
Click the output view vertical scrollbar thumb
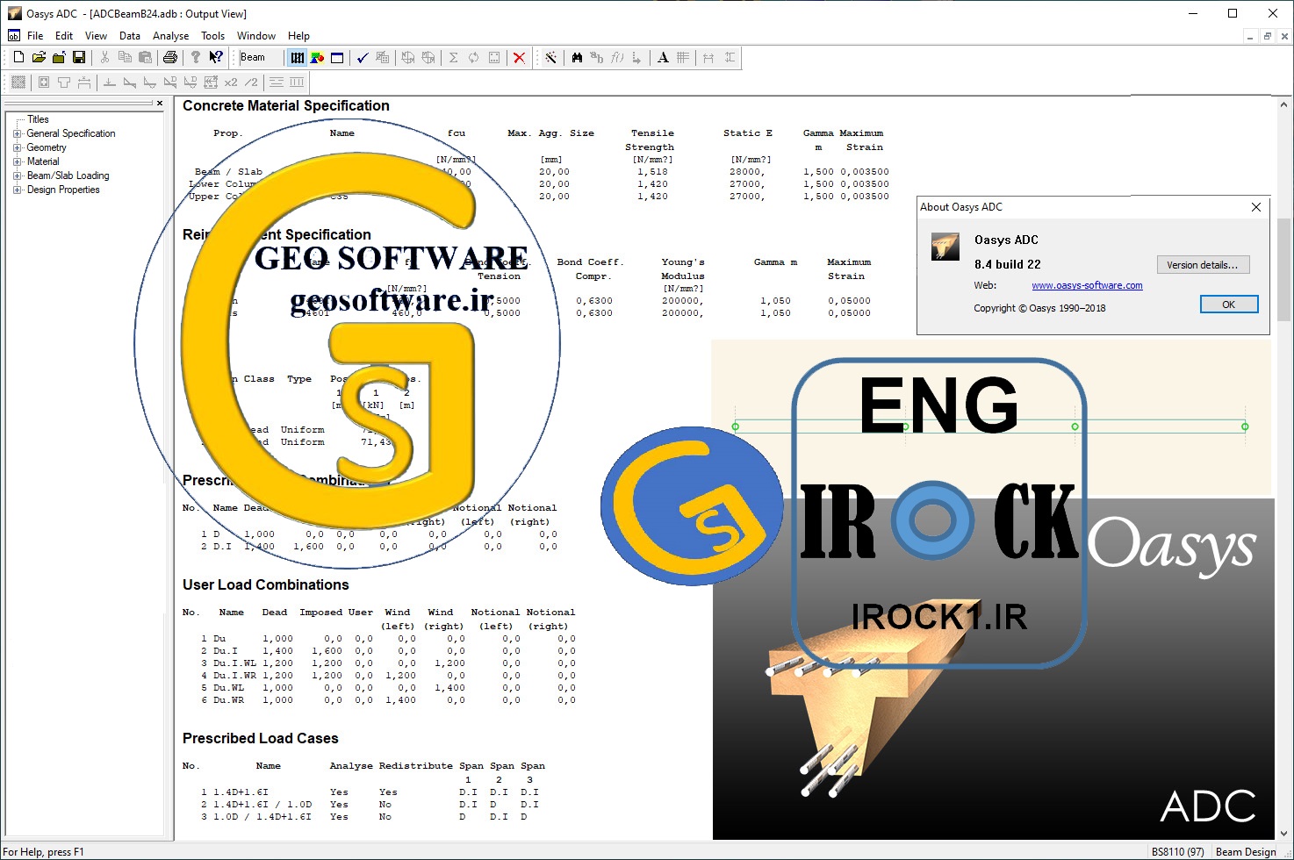[x=1285, y=269]
